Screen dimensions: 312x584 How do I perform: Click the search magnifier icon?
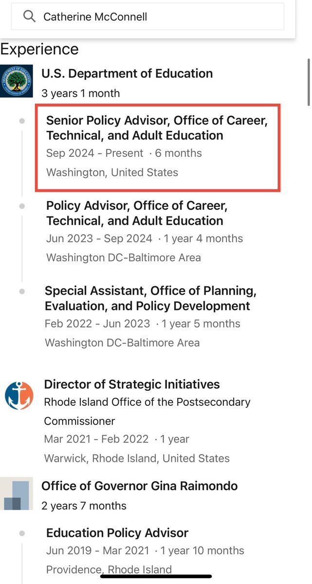click(29, 17)
